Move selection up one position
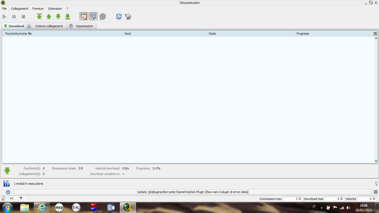This screenshot has width=379, height=213. coord(49,17)
